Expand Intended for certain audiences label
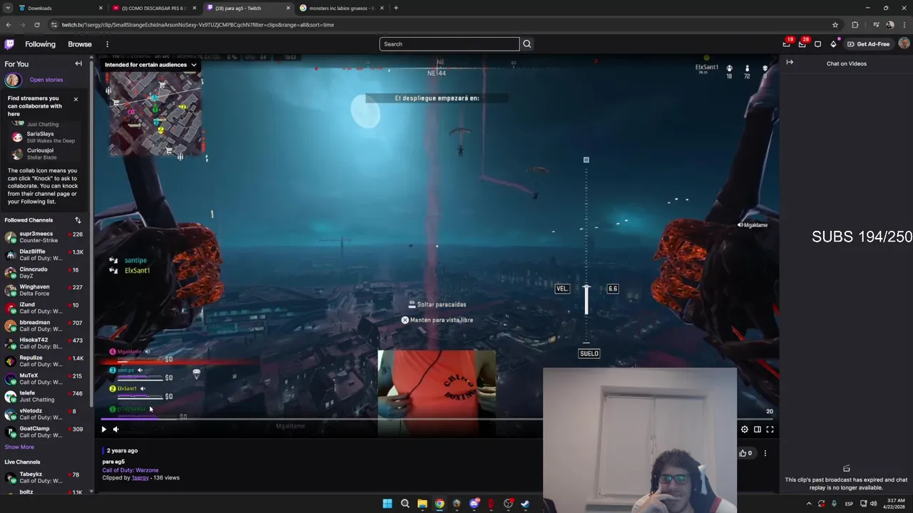 [x=151, y=65]
